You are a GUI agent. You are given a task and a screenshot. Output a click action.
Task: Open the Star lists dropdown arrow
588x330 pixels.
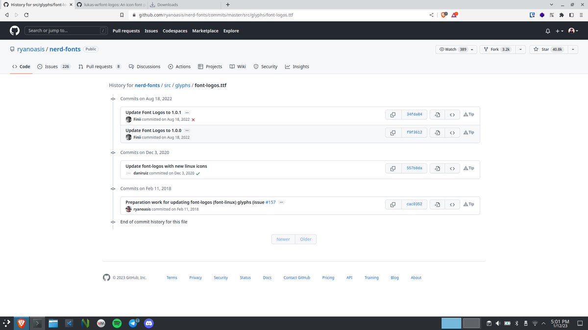coord(573,49)
